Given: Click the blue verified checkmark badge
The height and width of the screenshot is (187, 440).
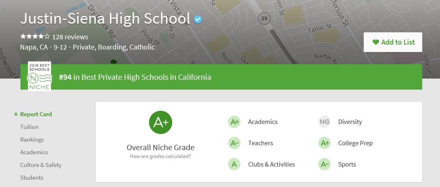Looking at the screenshot, I should click(198, 19).
